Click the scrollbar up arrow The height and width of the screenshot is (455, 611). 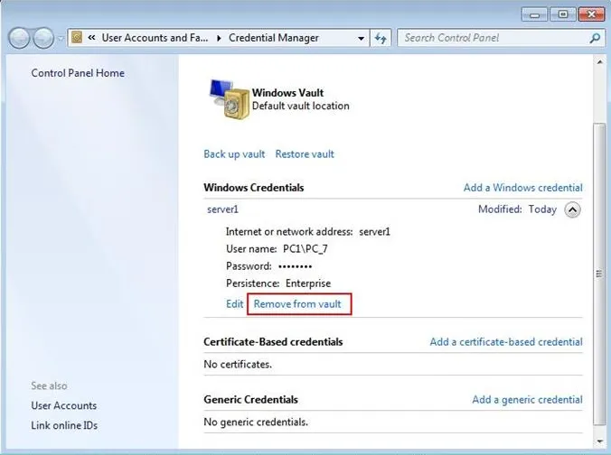599,62
